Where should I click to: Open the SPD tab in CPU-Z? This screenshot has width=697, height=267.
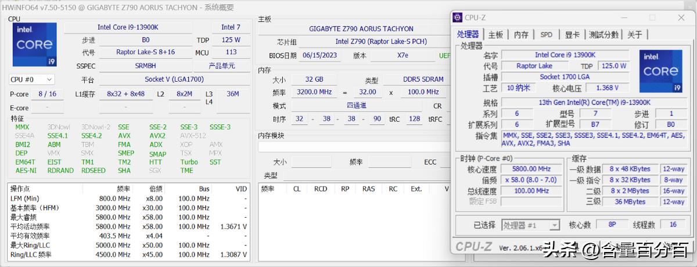point(547,35)
